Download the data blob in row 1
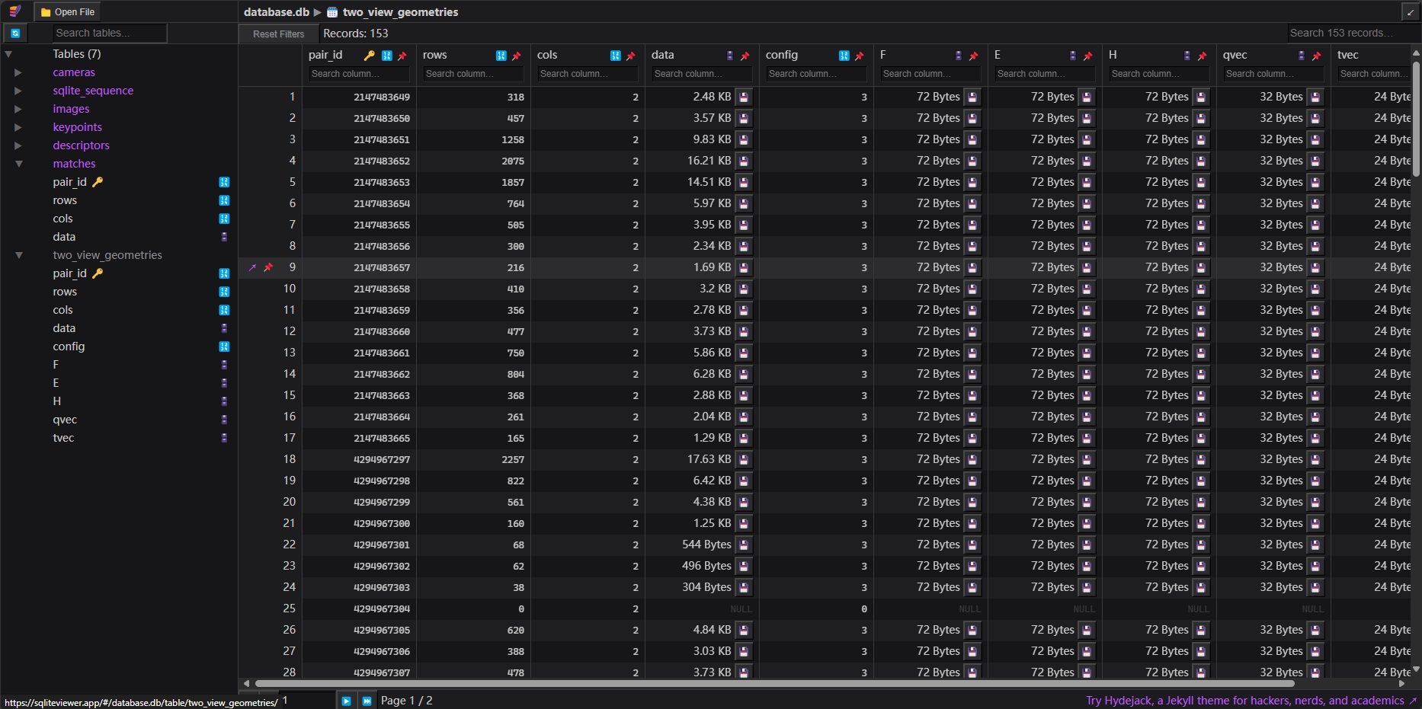Viewport: 1422px width, 709px height. (x=744, y=97)
